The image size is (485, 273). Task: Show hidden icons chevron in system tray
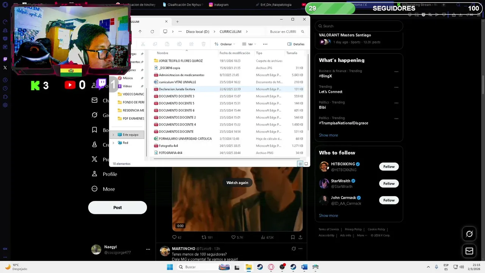(x=428, y=267)
